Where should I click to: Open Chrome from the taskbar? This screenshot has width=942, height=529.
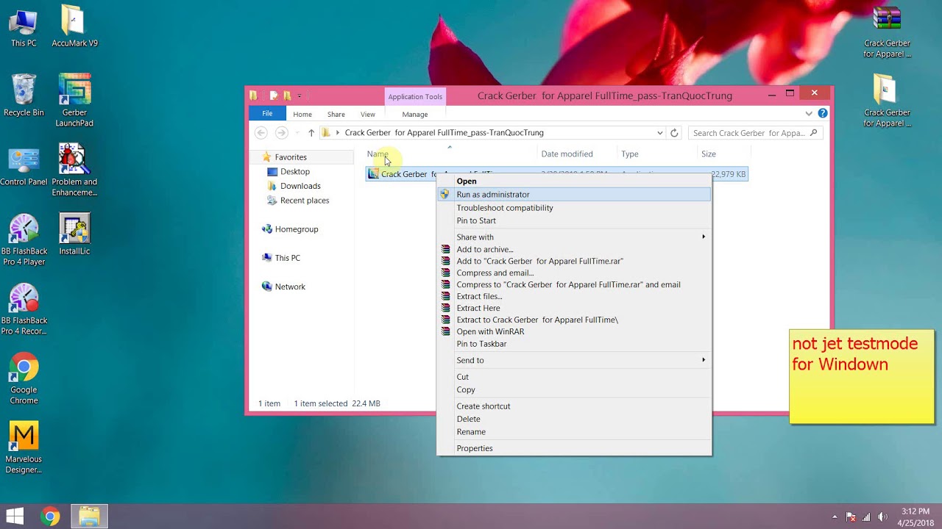[x=50, y=517]
